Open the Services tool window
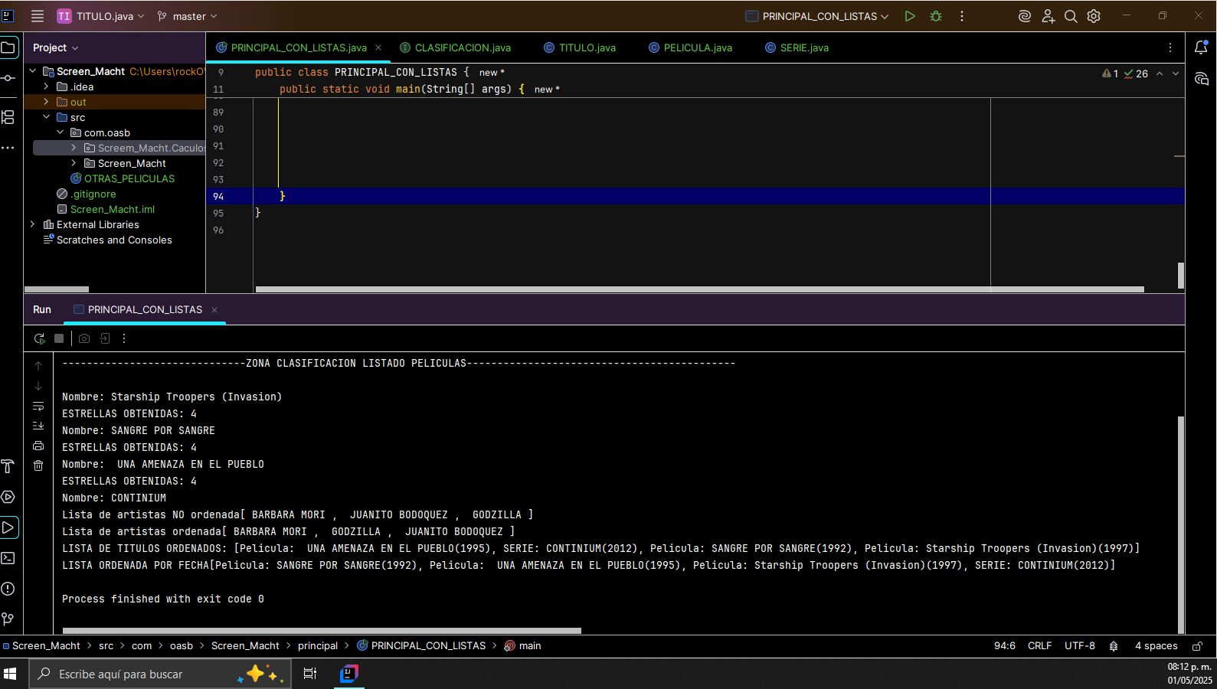This screenshot has width=1217, height=689. point(8,497)
